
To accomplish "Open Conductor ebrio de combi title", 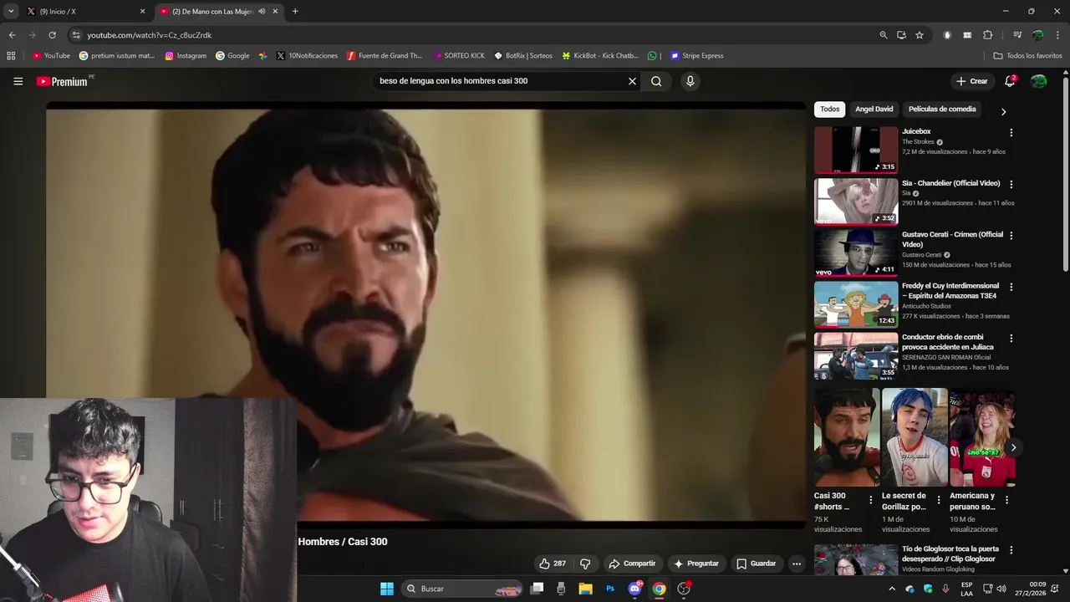I will tap(948, 342).
